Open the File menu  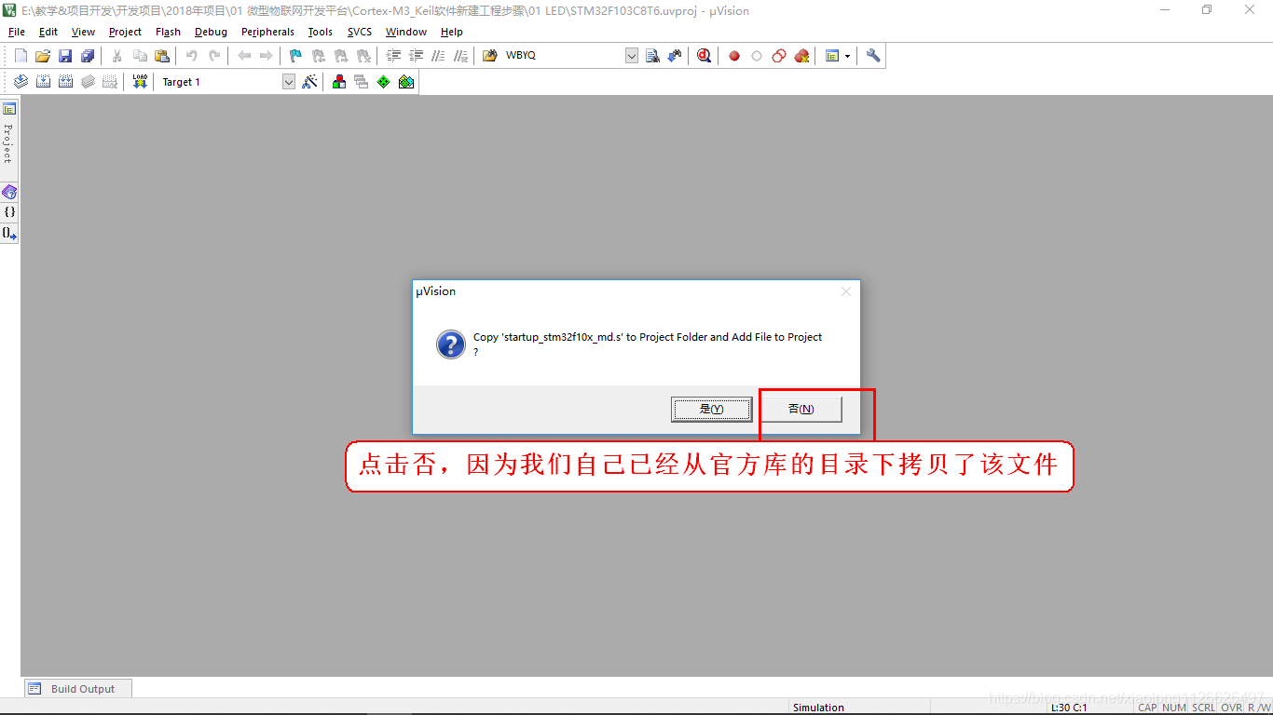tap(17, 32)
